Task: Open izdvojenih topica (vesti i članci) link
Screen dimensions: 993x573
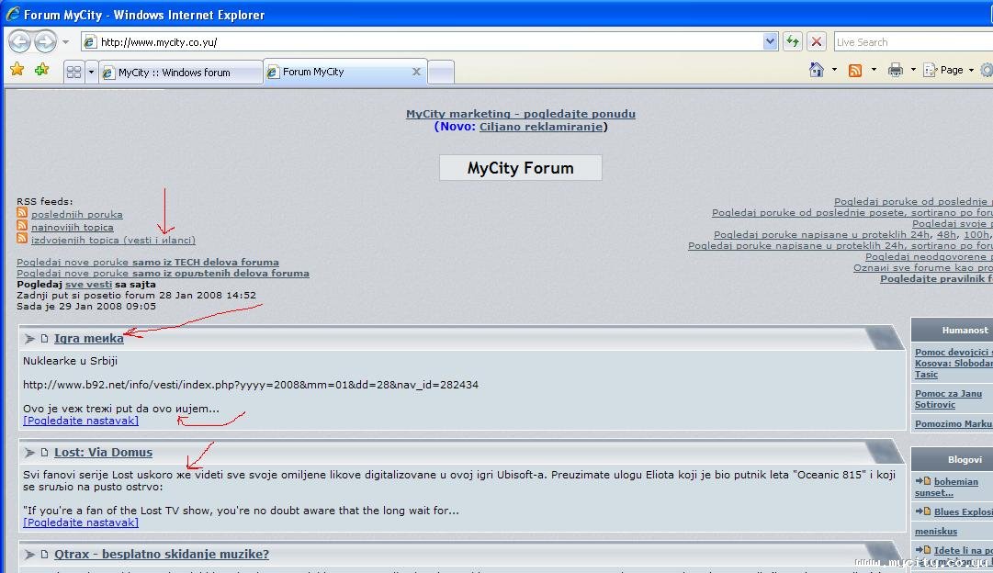Action: click(x=113, y=240)
